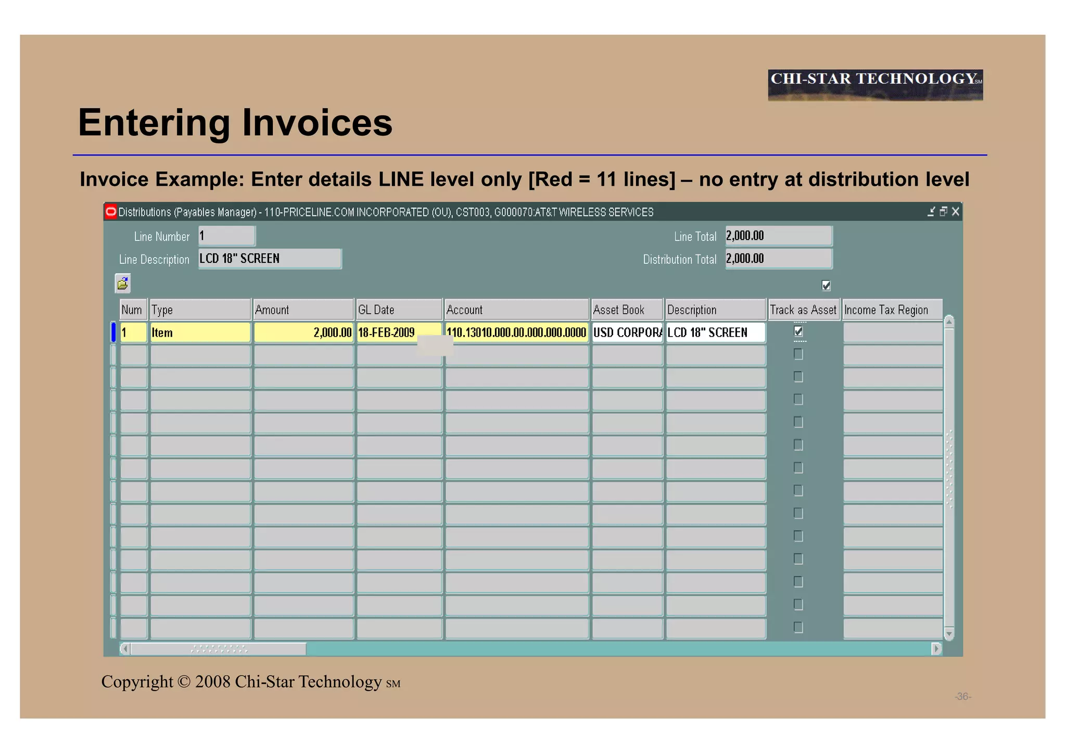The width and height of the screenshot is (1066, 753).
Task: Click the Num column header
Action: [134, 310]
